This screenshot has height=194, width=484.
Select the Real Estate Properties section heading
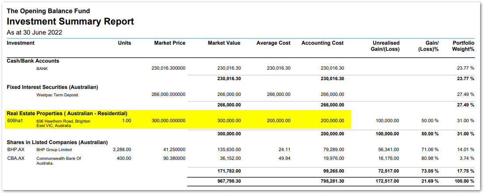[x=67, y=113]
